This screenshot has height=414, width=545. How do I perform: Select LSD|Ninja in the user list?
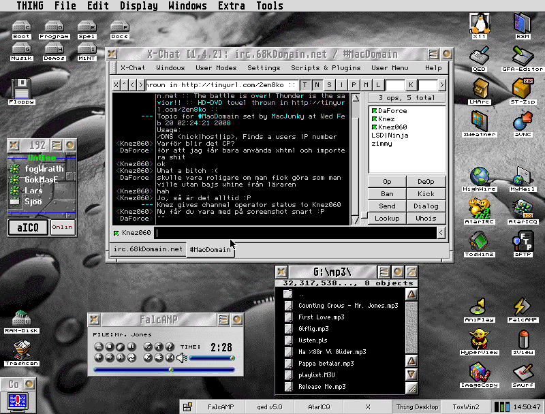coord(390,136)
